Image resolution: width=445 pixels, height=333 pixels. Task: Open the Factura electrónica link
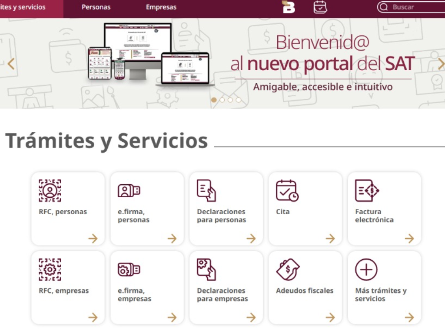click(x=374, y=216)
